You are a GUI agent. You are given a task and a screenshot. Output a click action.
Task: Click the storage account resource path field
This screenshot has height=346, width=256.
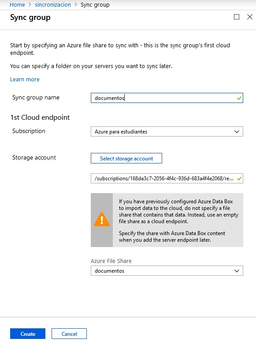pyautogui.click(x=167, y=179)
